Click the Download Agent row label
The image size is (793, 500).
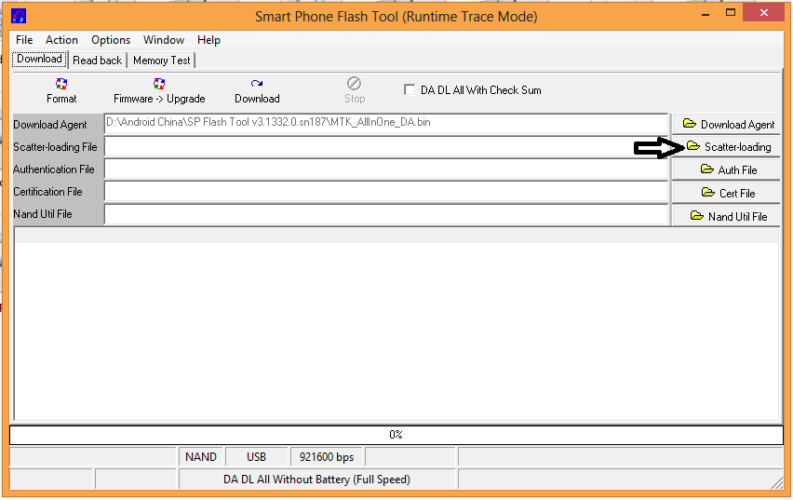50,125
